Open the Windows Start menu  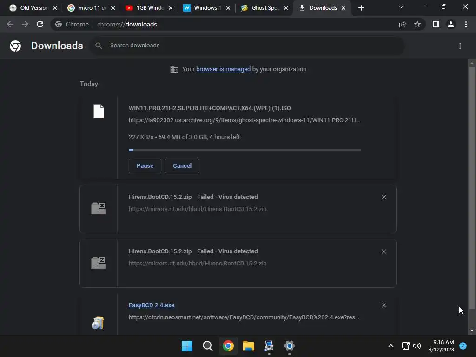tap(187, 346)
